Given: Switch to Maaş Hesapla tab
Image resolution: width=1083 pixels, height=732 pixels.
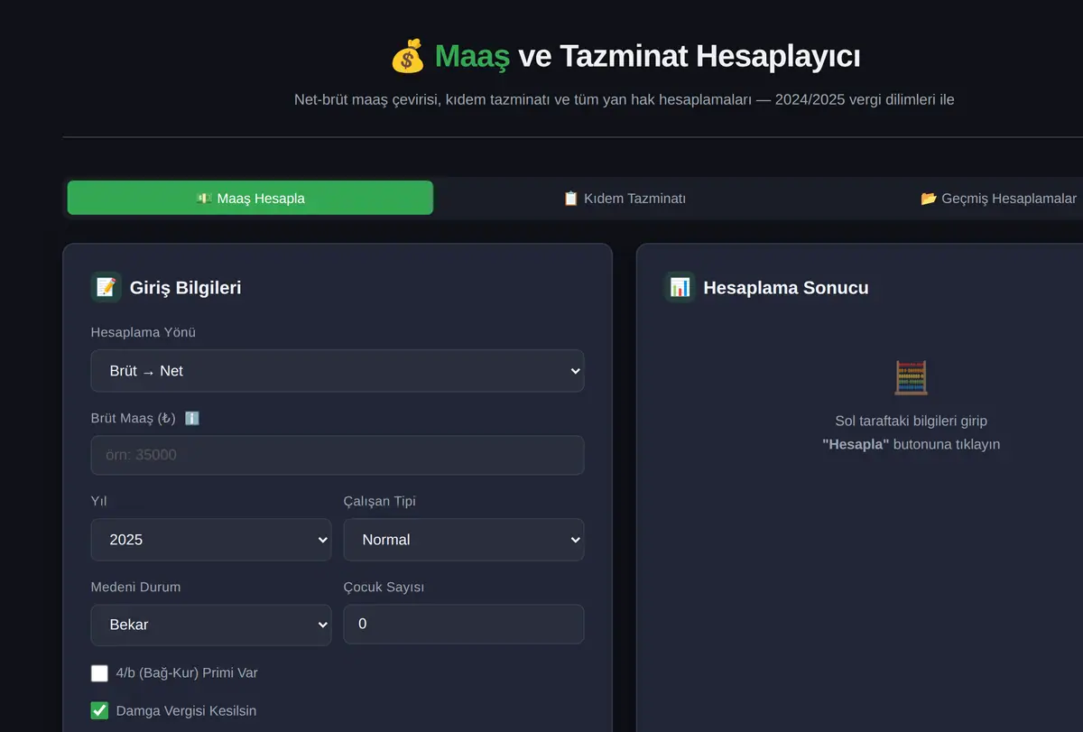Looking at the screenshot, I should 250,198.
